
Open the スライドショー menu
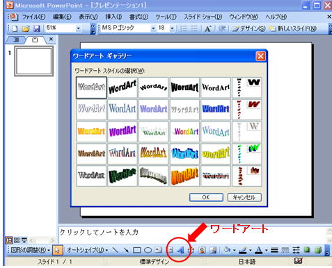pyautogui.click(x=203, y=17)
